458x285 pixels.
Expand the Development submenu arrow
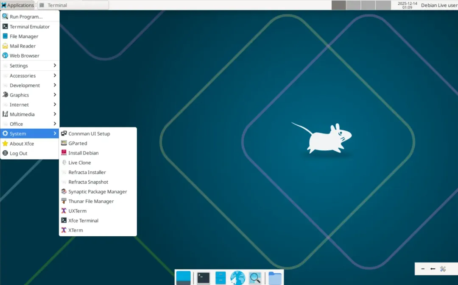coord(55,85)
